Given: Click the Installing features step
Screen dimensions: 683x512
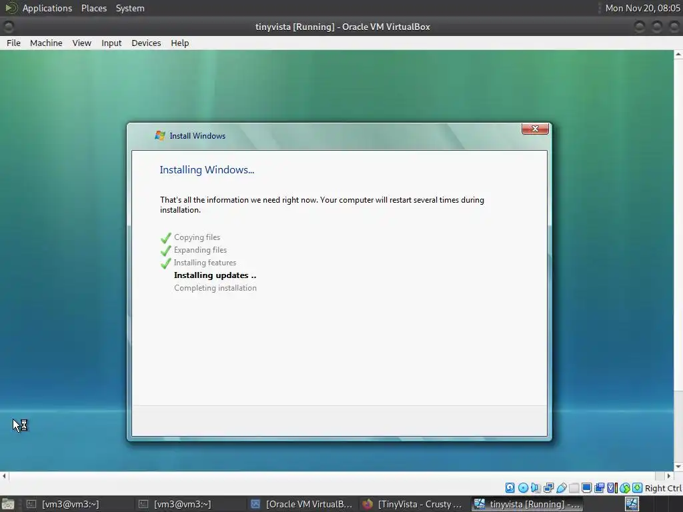Looking at the screenshot, I should [205, 263].
